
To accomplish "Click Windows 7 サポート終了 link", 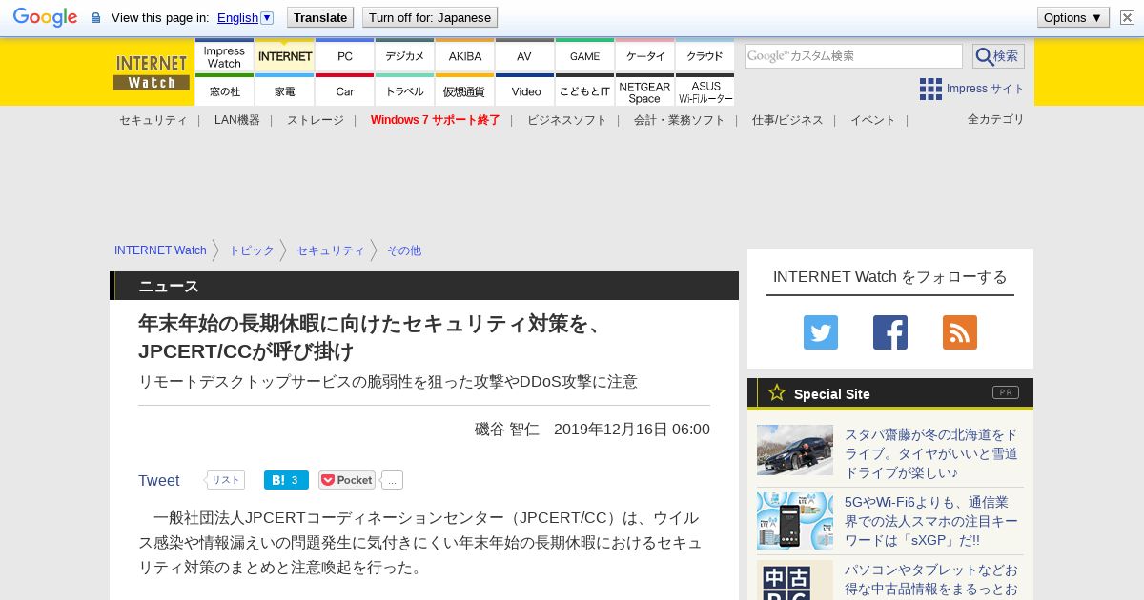I will [435, 120].
